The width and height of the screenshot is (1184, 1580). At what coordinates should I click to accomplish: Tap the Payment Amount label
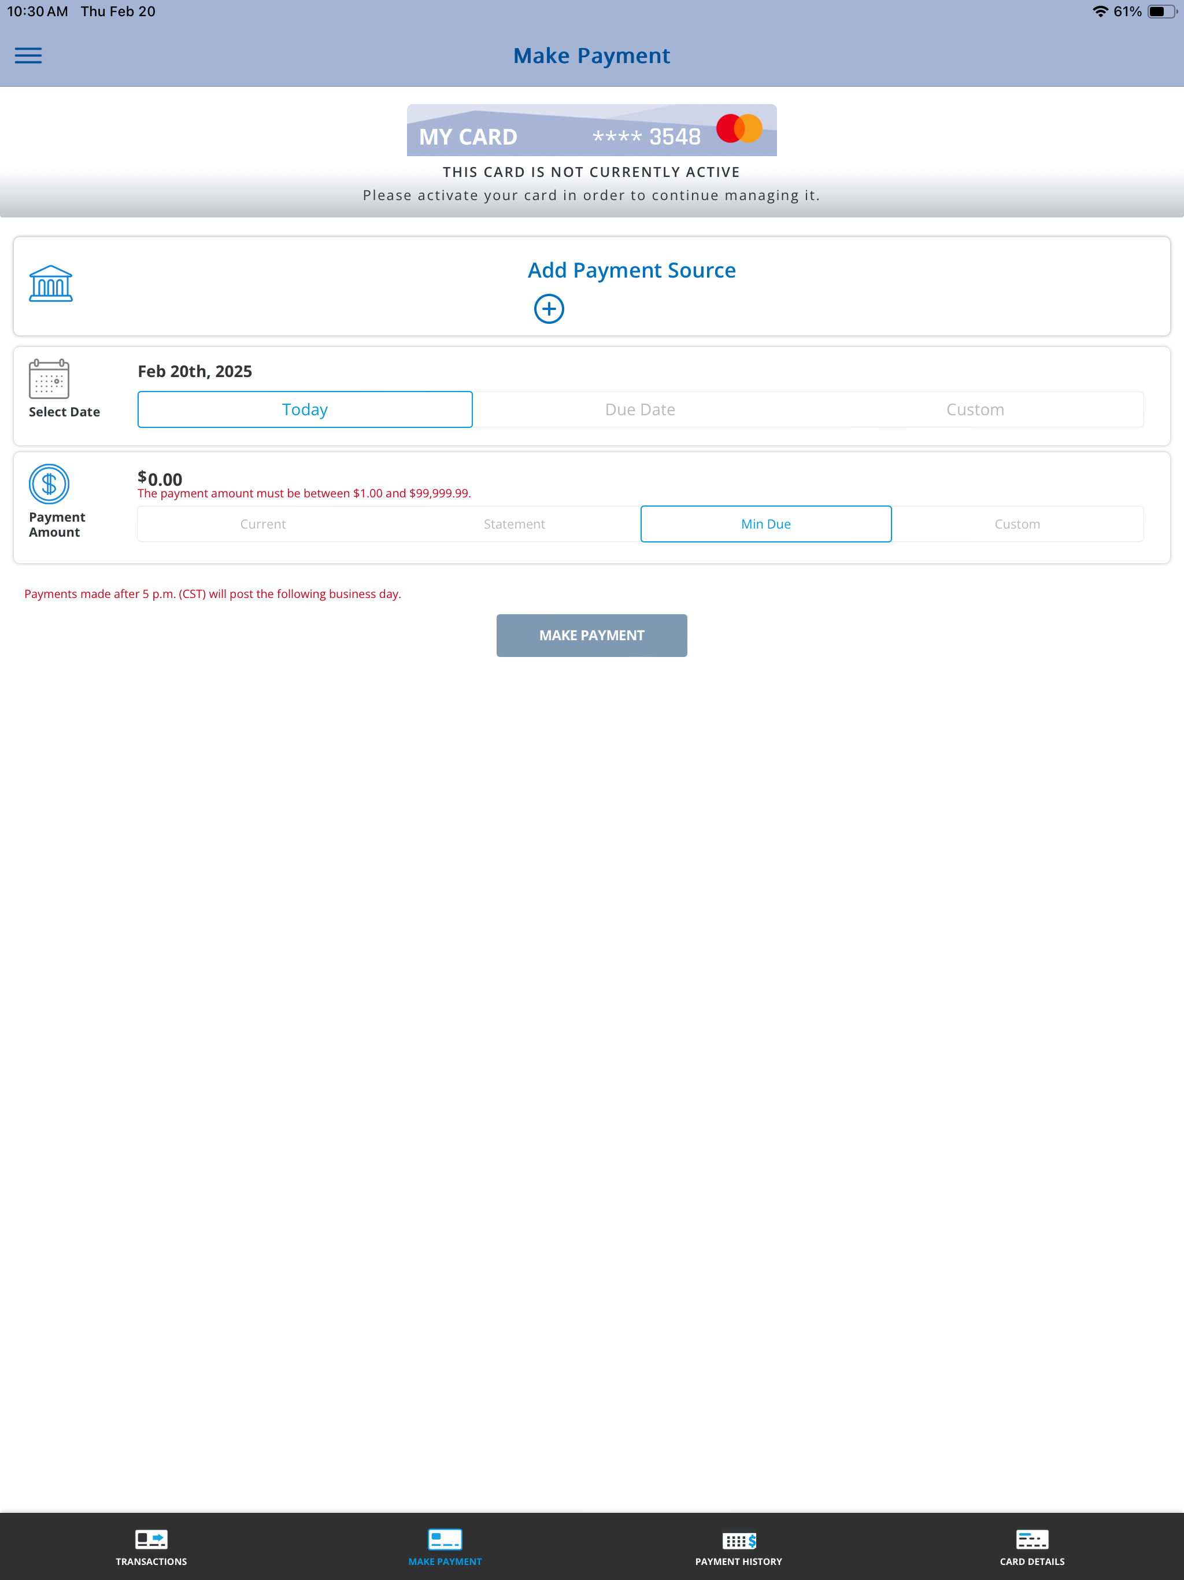pyautogui.click(x=57, y=525)
